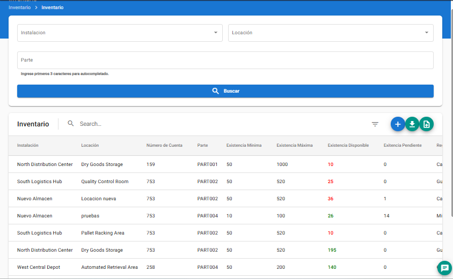Screen dimensions: 453x279
Task: Click the magnifier icon beside Search
Action: (70, 123)
